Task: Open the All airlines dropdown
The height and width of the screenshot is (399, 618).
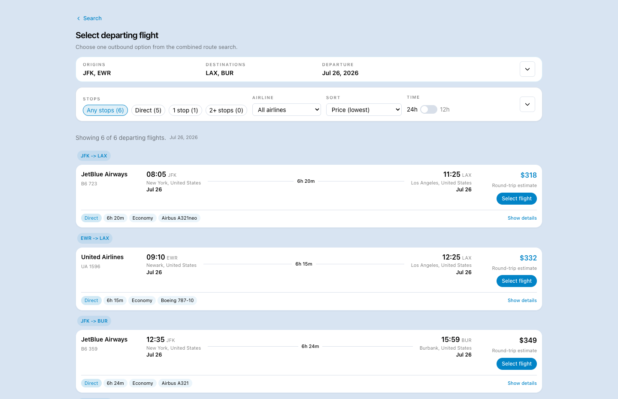Action: (x=287, y=110)
